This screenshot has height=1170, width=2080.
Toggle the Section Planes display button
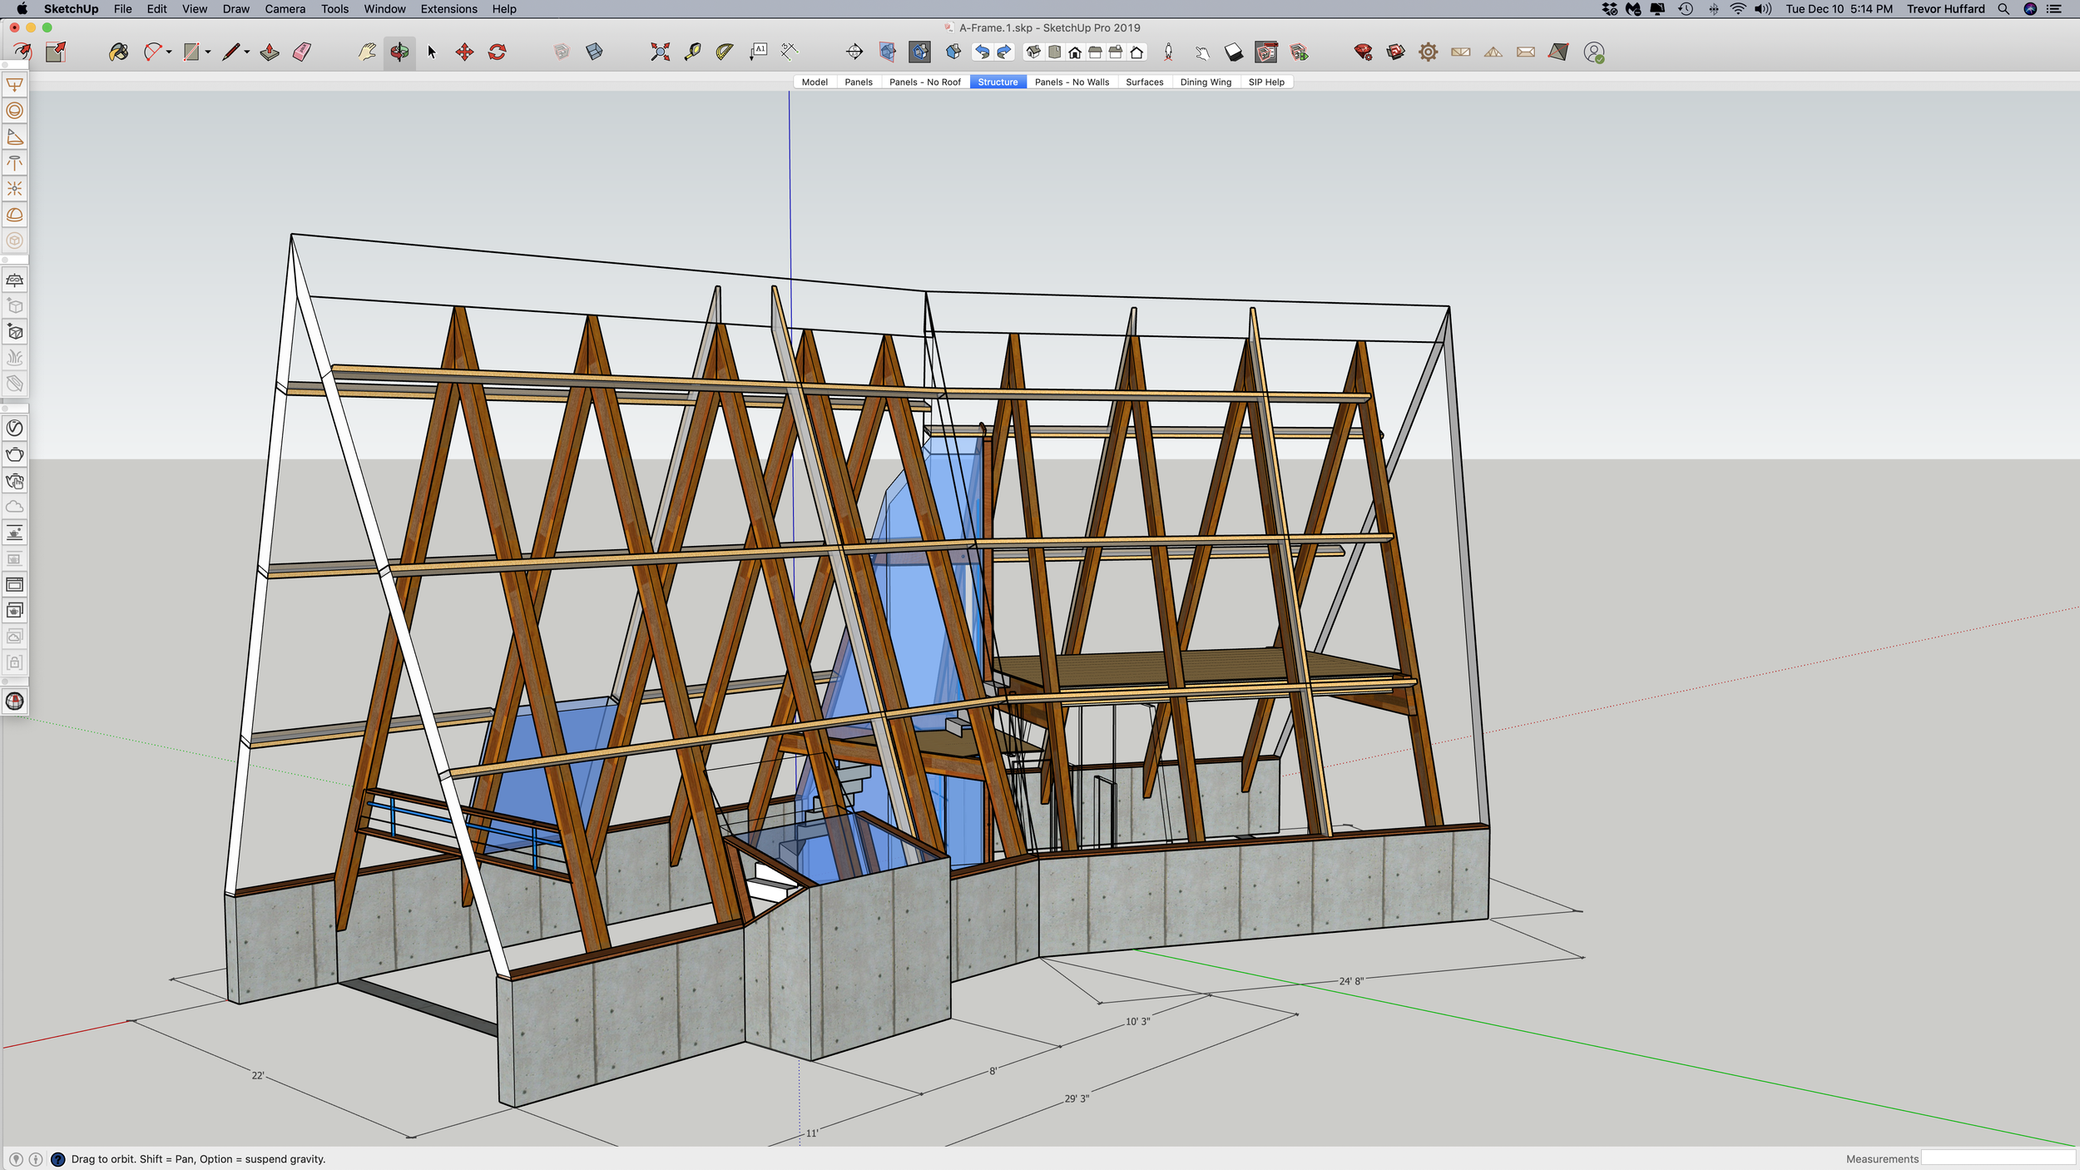tap(888, 52)
